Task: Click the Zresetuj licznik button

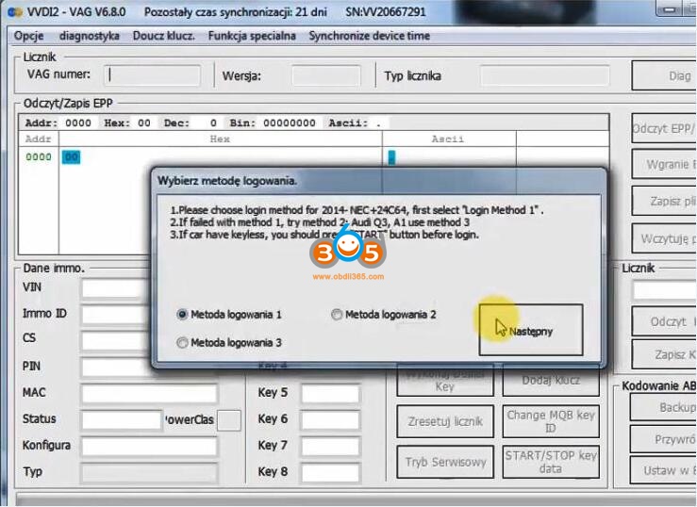Action: click(445, 421)
